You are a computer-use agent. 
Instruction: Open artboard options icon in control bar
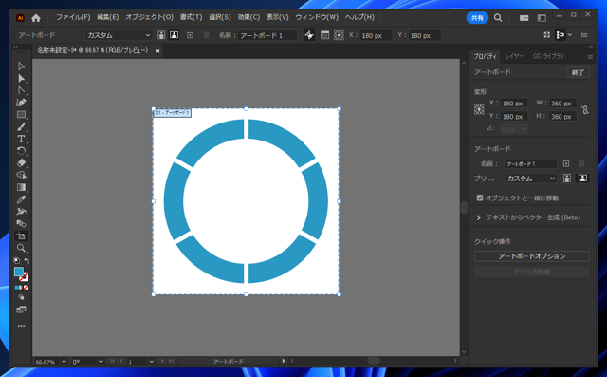(324, 35)
